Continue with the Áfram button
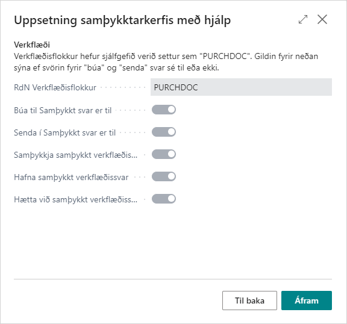This screenshot has height=324, width=347. click(307, 301)
